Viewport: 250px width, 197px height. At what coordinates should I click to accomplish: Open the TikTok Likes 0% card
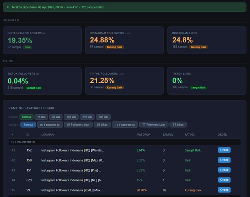[207, 81]
